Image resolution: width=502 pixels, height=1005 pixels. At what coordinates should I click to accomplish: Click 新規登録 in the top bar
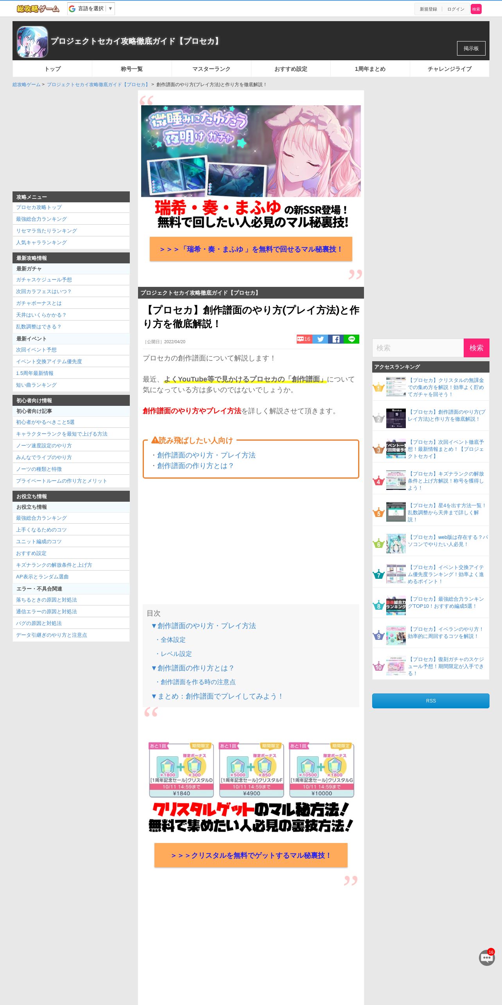pyautogui.click(x=428, y=9)
